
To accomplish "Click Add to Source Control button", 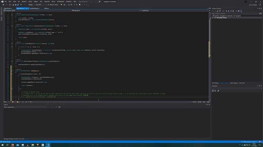I will click(249, 142).
